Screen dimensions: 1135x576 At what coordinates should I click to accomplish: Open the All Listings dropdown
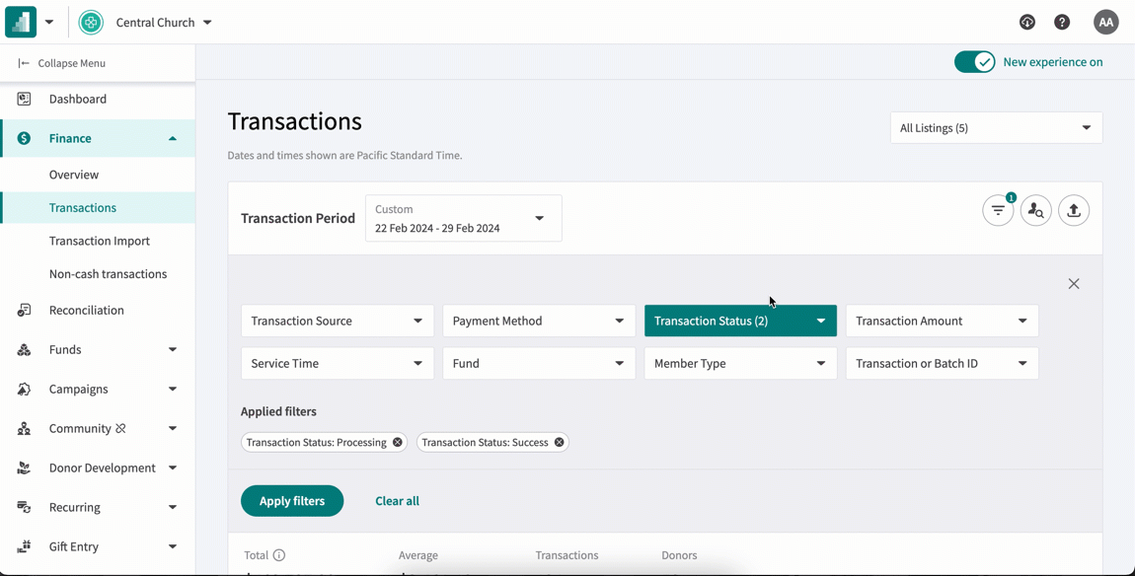point(995,127)
